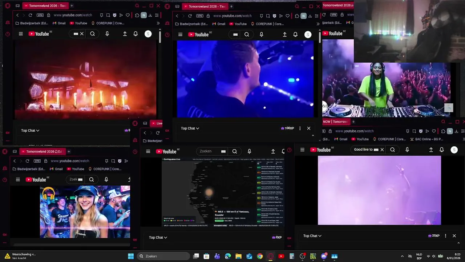Click the player send icon in purple haze window toolbar
The height and width of the screenshot is (262, 465).
click(427, 131)
